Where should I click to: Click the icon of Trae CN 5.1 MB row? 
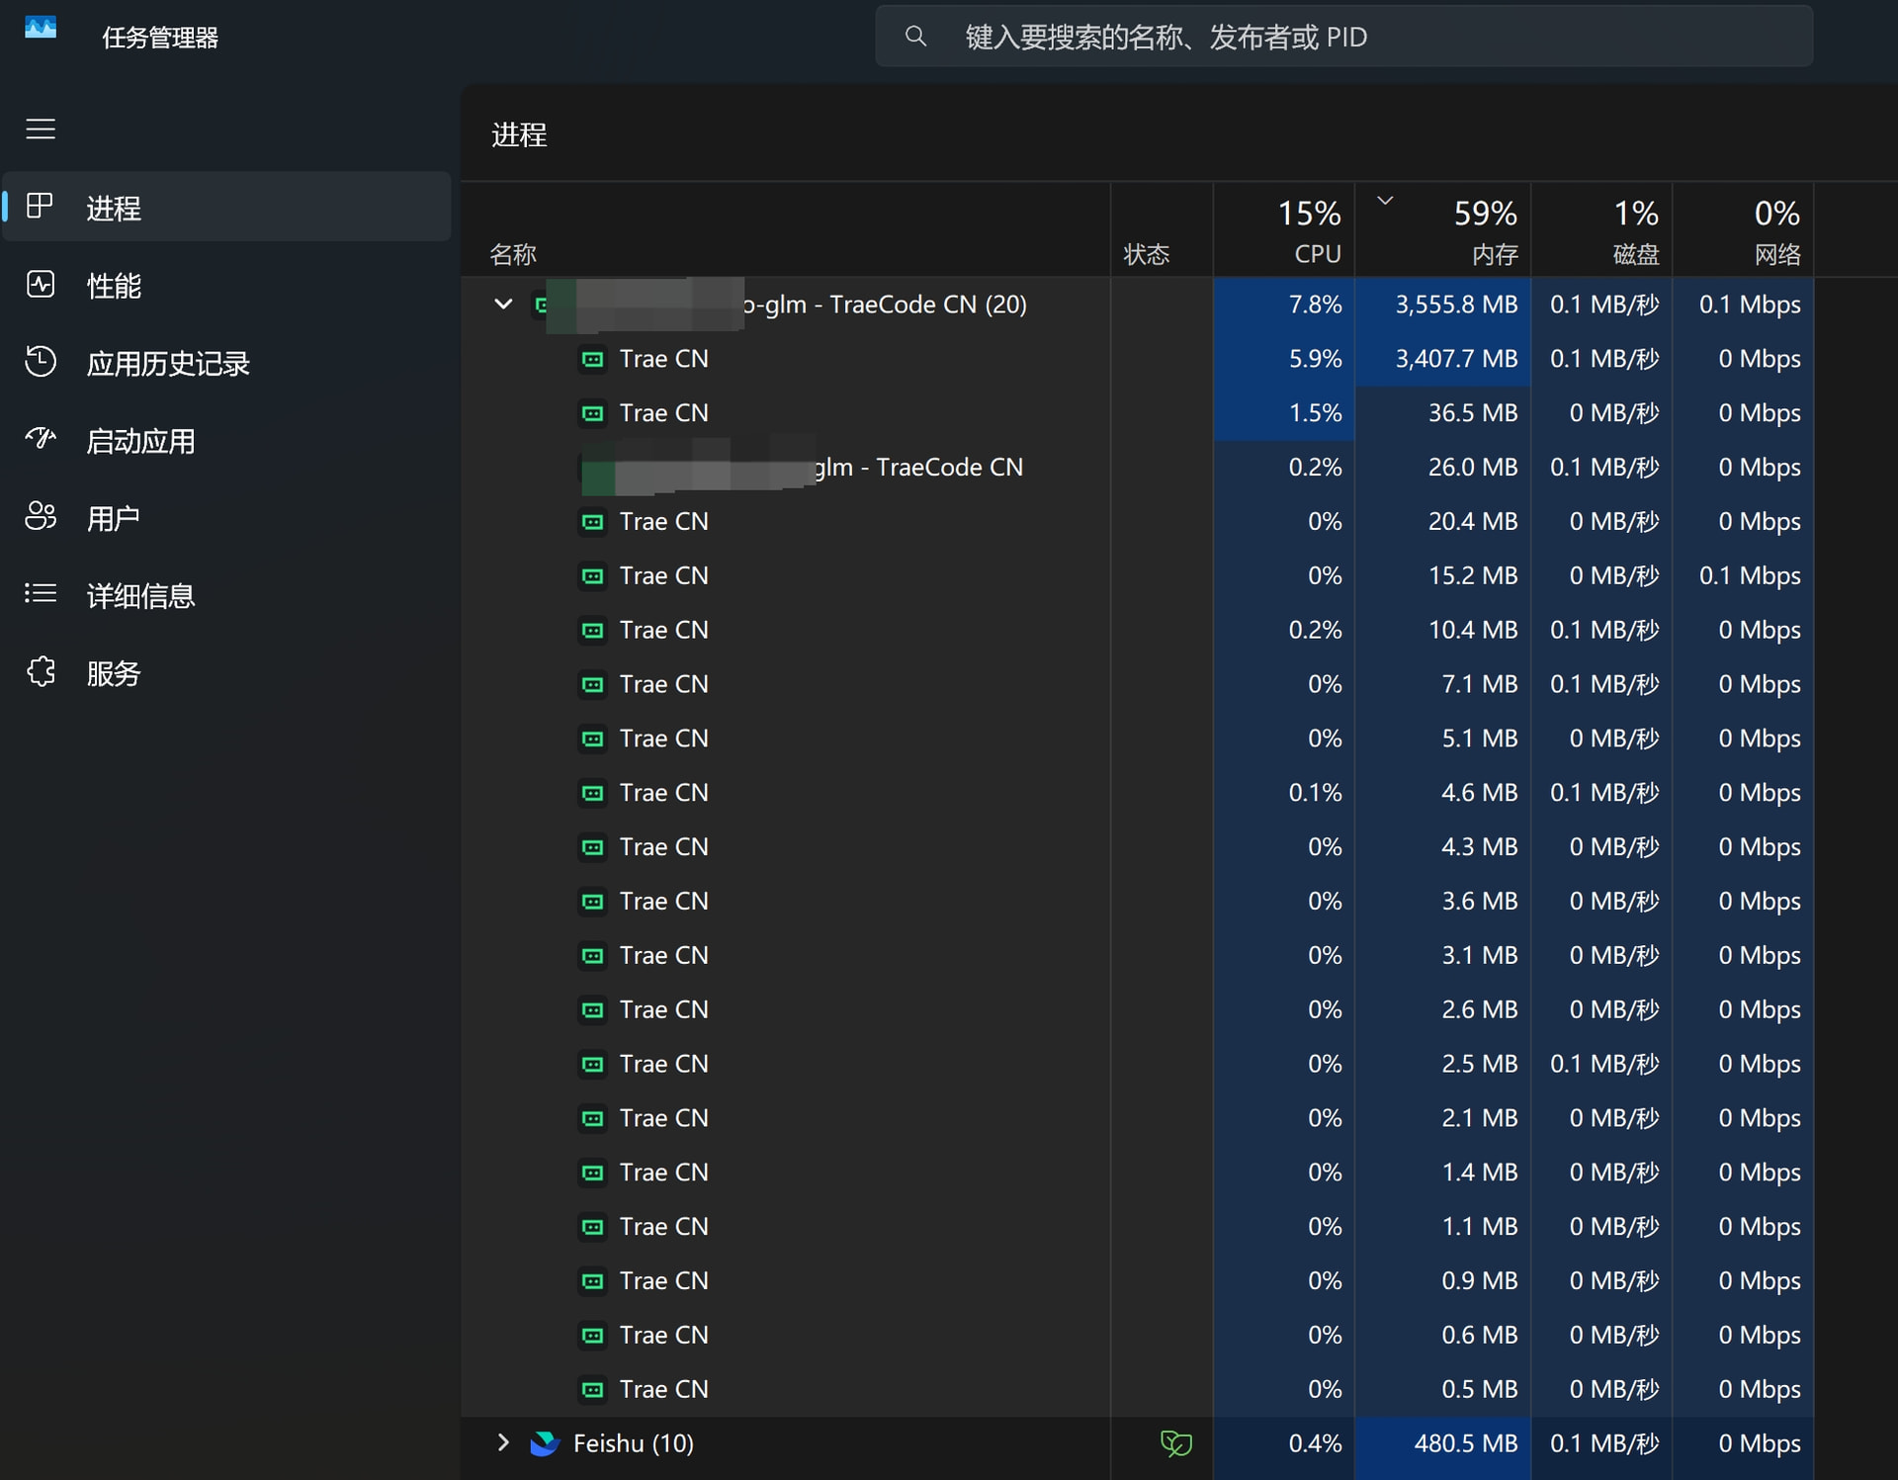[592, 739]
